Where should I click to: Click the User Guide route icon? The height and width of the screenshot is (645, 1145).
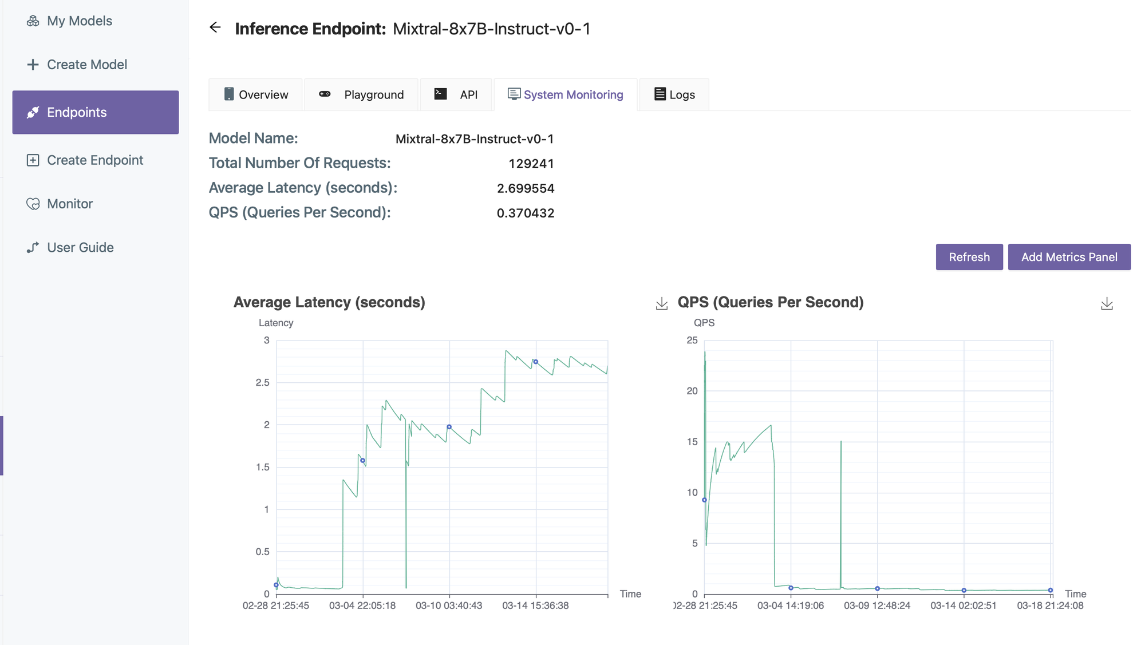point(33,247)
